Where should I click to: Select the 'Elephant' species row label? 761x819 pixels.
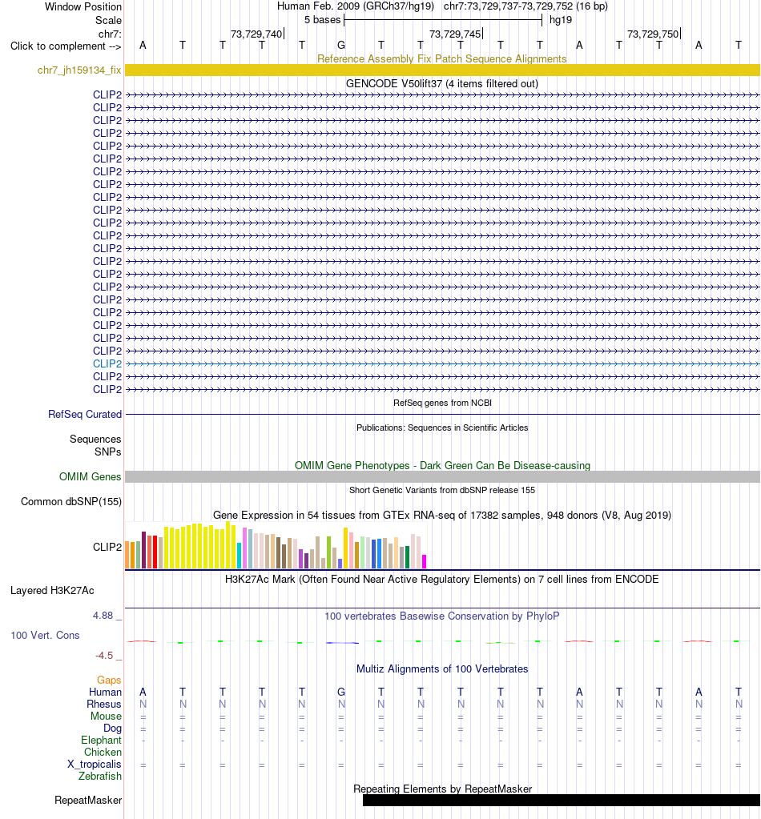point(101,740)
